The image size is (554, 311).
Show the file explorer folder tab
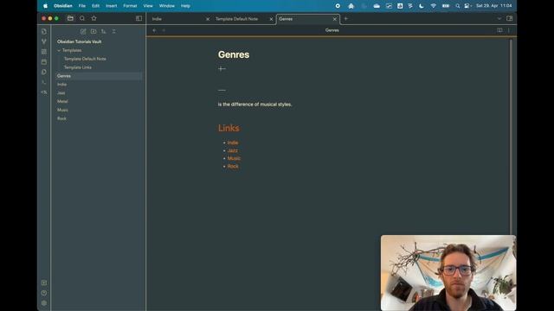pos(70,18)
